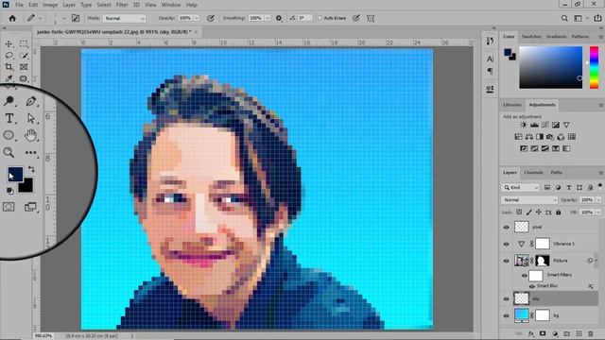This screenshot has height=340, width=605.
Task: Select the Zoom tool
Action: click(x=9, y=152)
